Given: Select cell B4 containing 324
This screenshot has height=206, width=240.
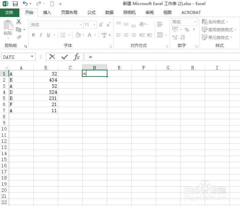Looking at the screenshot, I should 46,92.
